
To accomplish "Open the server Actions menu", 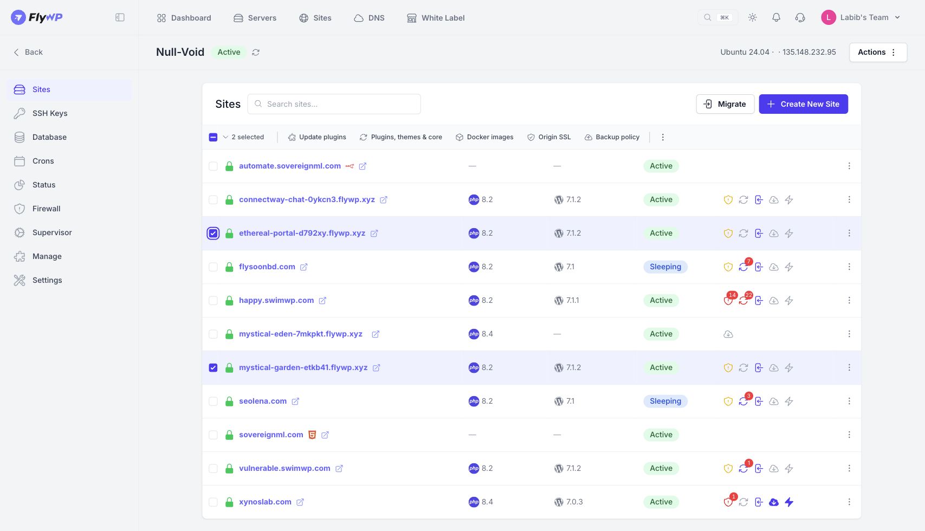I will click(878, 52).
